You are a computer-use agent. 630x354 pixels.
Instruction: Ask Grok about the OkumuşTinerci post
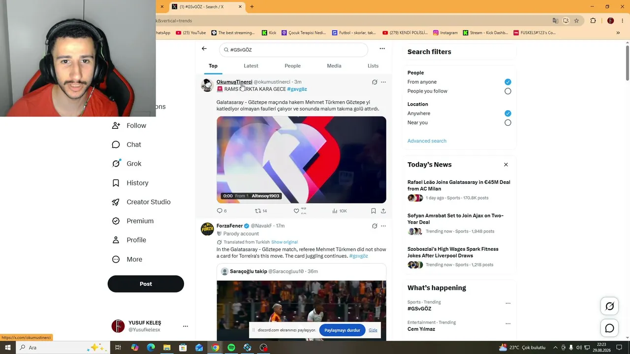375,82
